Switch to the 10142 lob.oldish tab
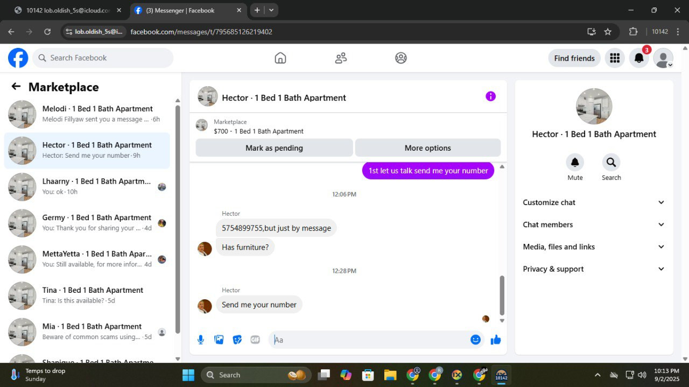Image resolution: width=689 pixels, height=387 pixels. tap(67, 10)
